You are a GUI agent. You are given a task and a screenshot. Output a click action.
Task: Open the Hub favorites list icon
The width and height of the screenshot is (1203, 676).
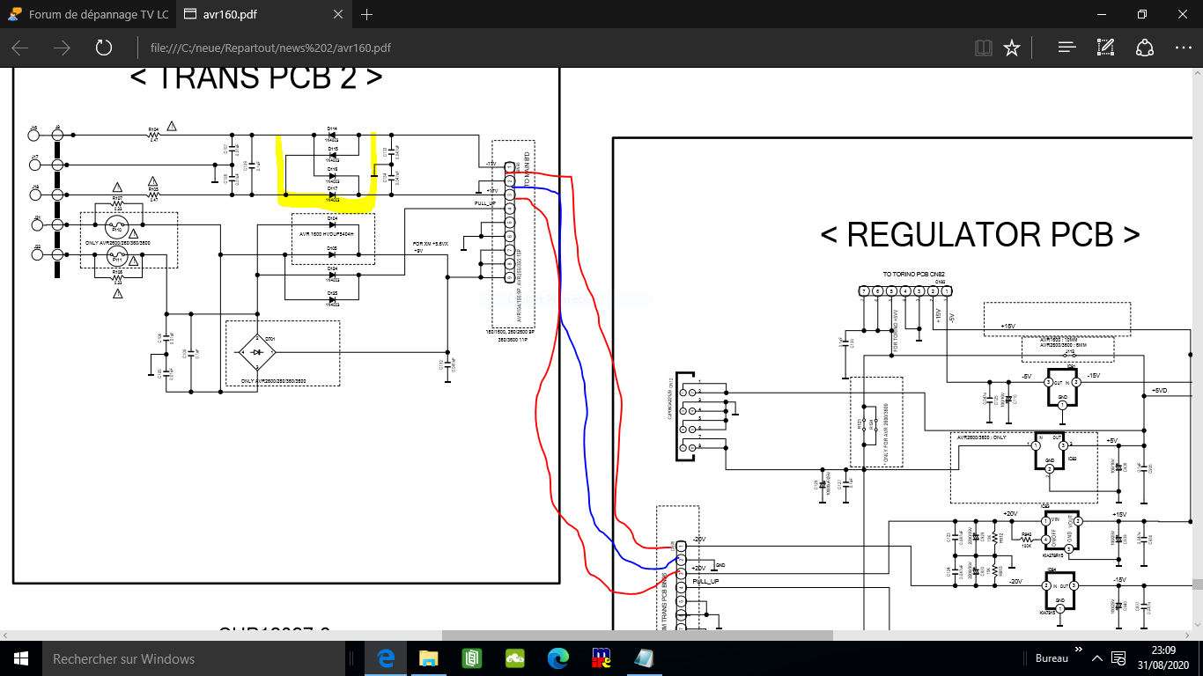[x=1066, y=48]
